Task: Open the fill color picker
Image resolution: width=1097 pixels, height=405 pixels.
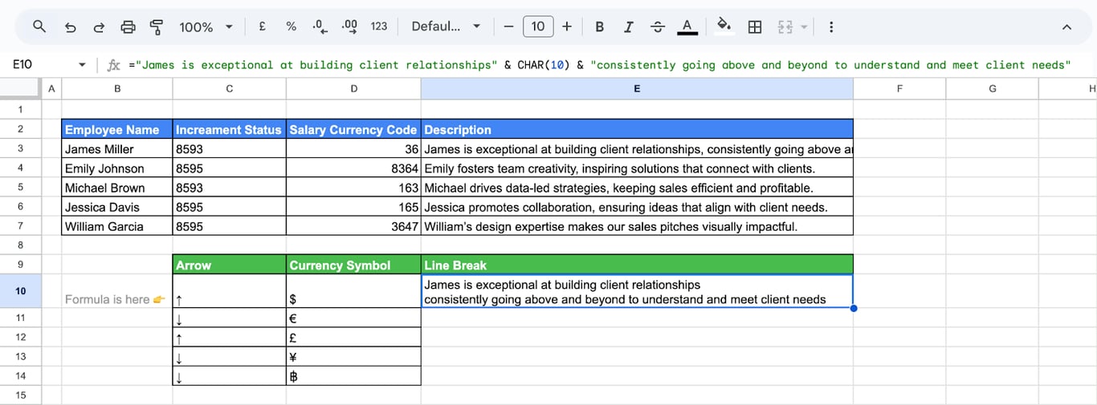Action: pos(724,26)
